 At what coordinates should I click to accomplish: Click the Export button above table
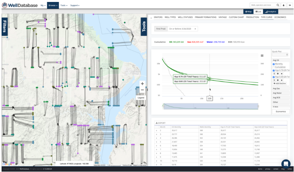pos(160,123)
